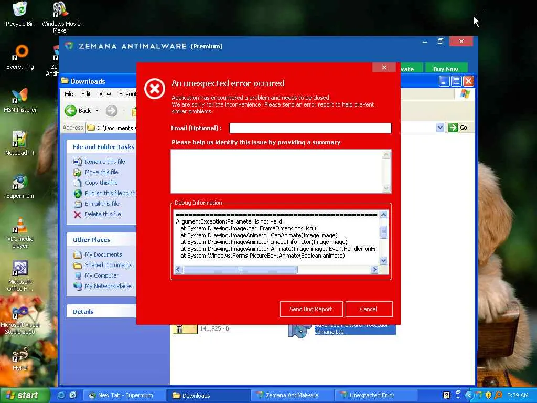Open the Favorites menu in Downloads
This screenshot has width=537, height=403.
127,94
